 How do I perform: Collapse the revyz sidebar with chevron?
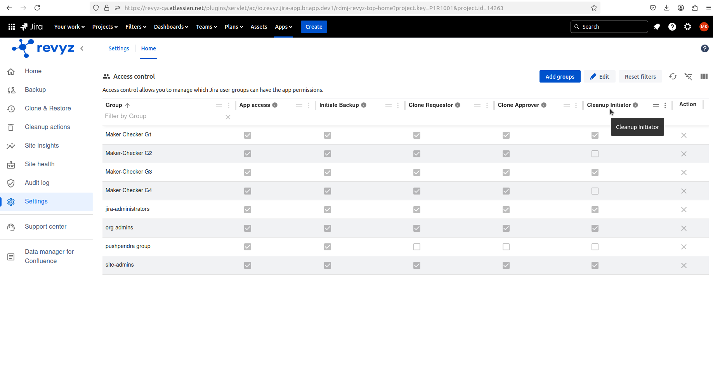coord(82,48)
